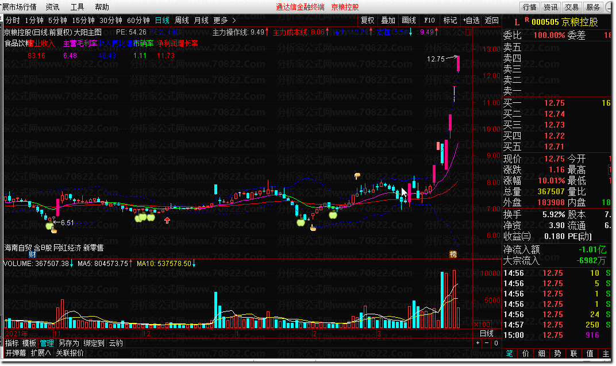Click the 另存为 save-as button

click(x=69, y=343)
